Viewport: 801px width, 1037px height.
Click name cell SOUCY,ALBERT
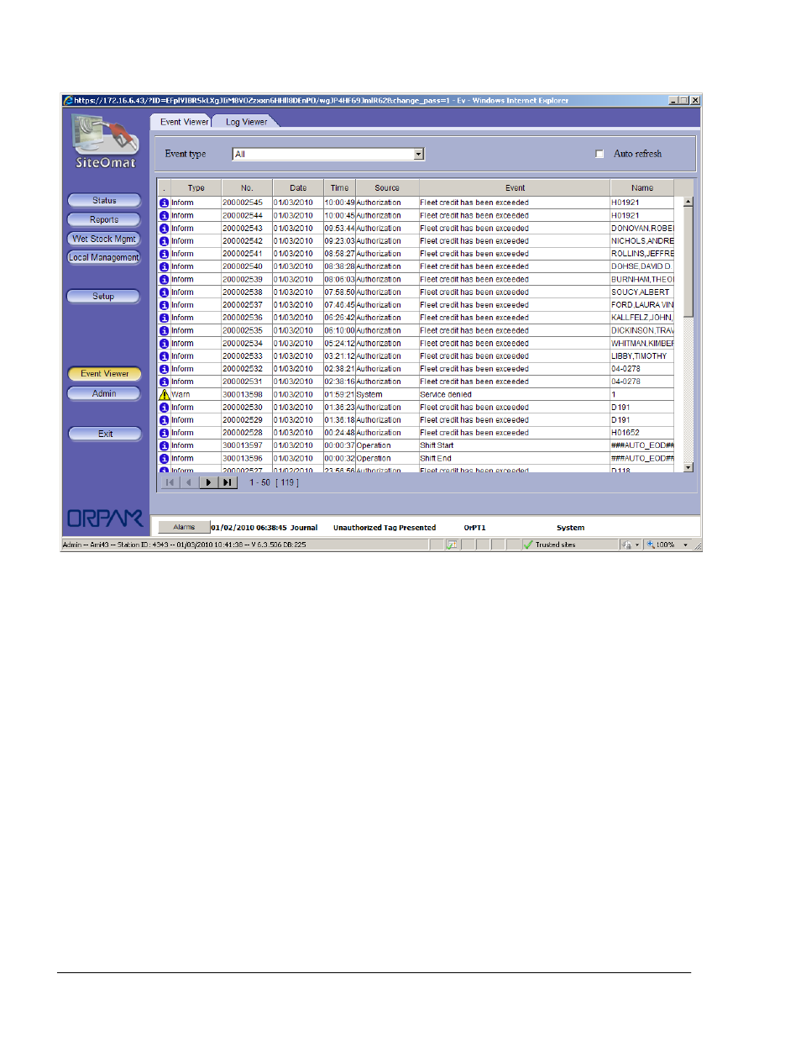coord(641,292)
